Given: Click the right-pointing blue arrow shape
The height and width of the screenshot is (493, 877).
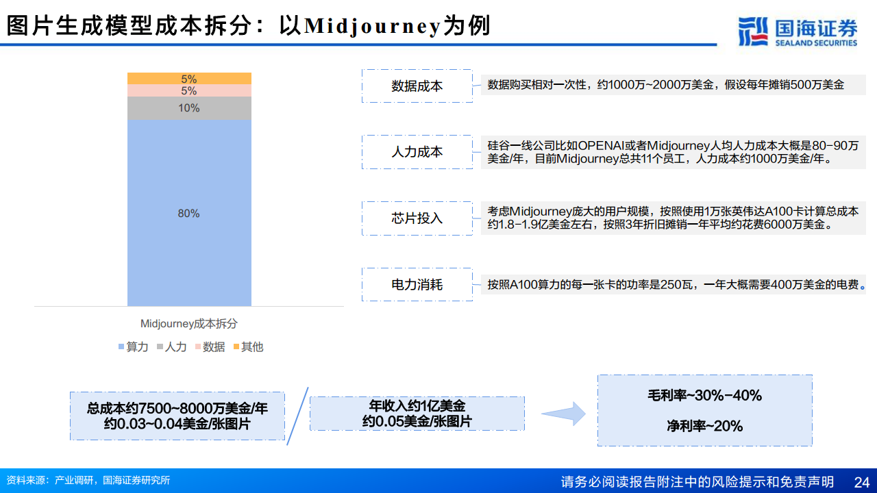Looking at the screenshot, I should tap(563, 413).
